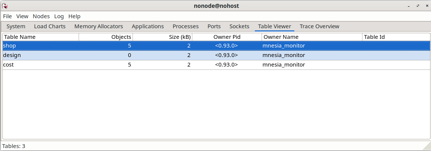
Task: Open the Help menu
Action: tap(74, 16)
